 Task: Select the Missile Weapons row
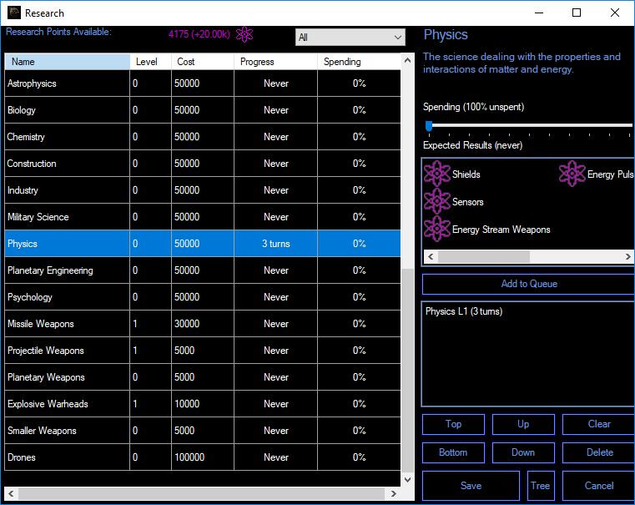click(x=203, y=324)
